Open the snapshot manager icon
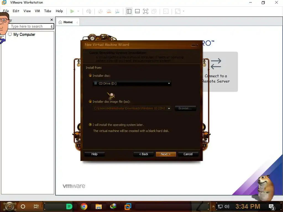Screen dimensions: 283x212 tap(117, 11)
